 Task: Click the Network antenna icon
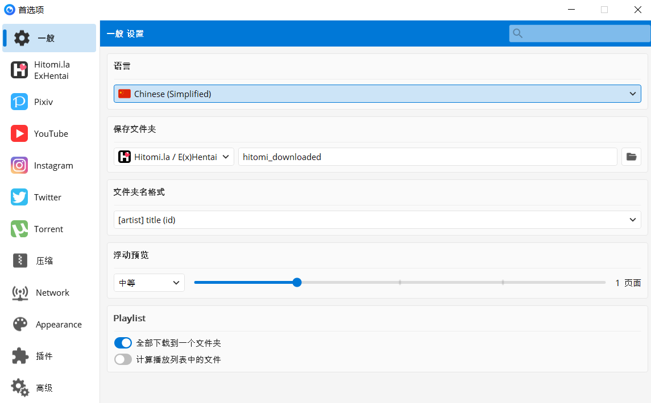point(20,293)
